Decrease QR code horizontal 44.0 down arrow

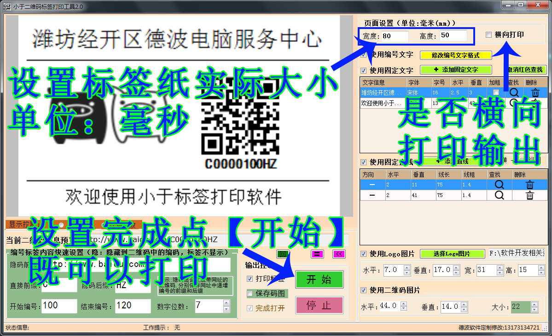point(404,309)
